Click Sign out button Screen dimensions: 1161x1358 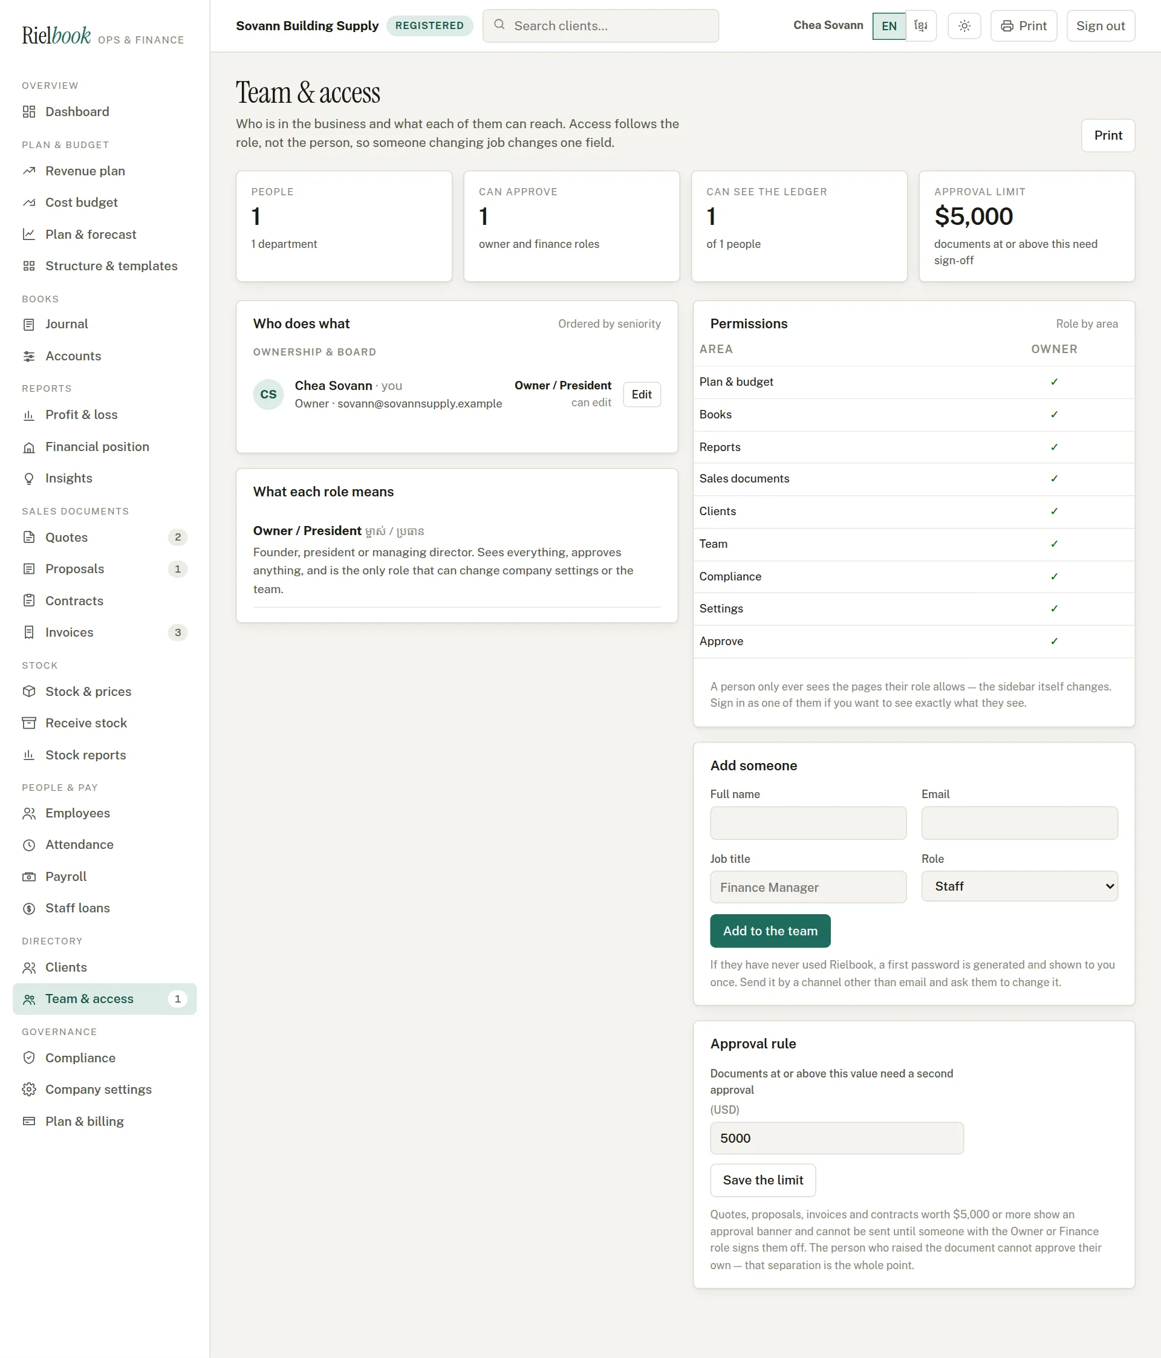(1100, 26)
